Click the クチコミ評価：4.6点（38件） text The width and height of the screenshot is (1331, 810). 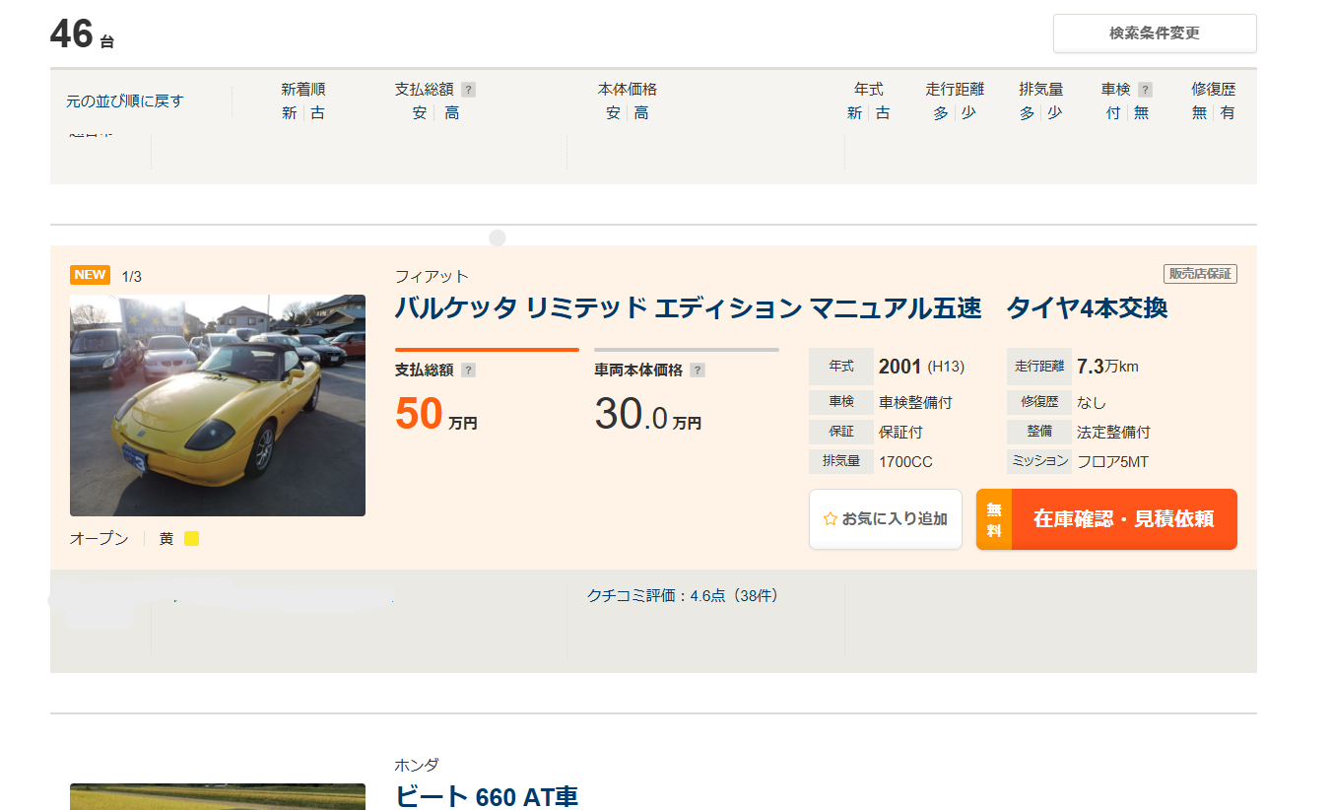pos(683,595)
